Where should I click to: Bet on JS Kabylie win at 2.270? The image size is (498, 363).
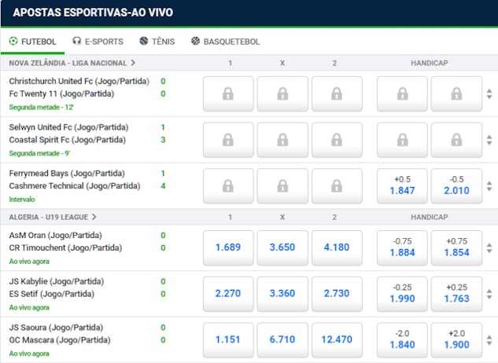tap(228, 294)
